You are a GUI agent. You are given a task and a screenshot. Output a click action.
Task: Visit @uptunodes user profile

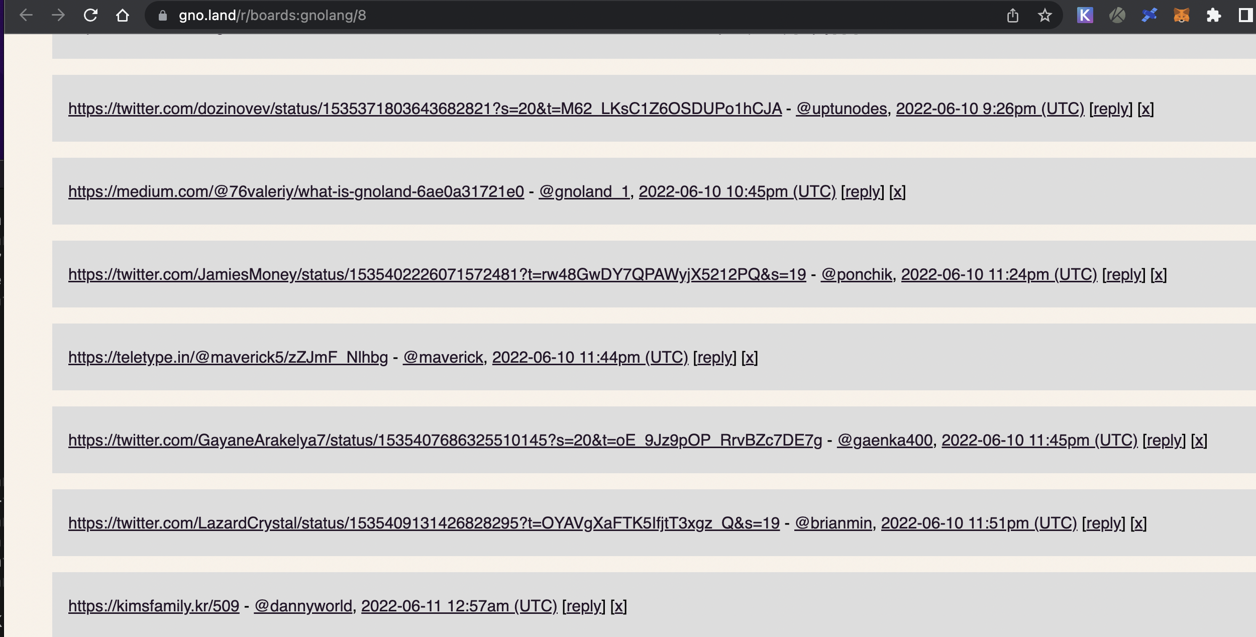coord(842,109)
